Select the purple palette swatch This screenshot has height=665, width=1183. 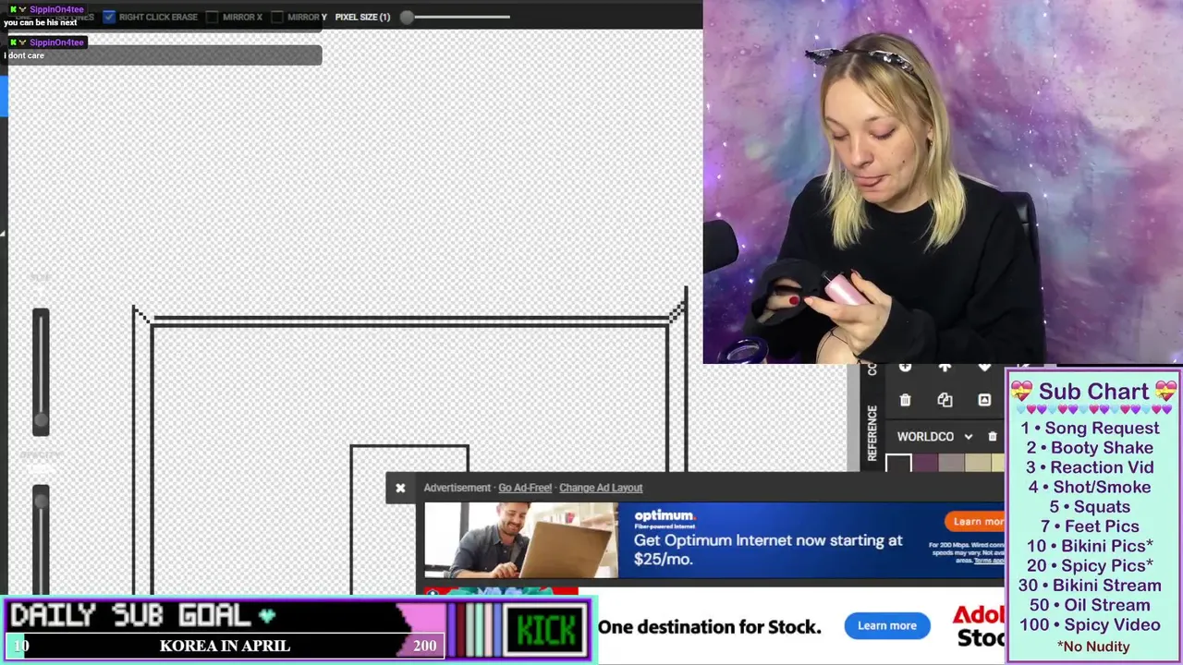(x=925, y=464)
